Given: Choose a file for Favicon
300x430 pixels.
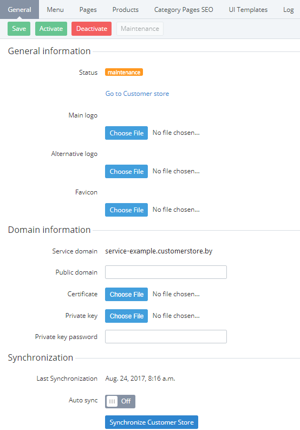Looking at the screenshot, I should click(126, 210).
